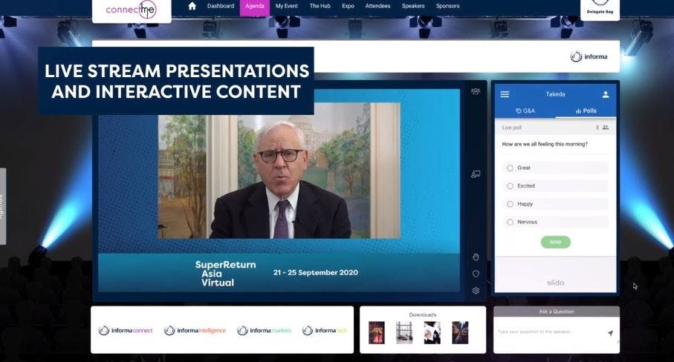
Task: Click the Home icon in navigation bar
Action: tap(192, 6)
